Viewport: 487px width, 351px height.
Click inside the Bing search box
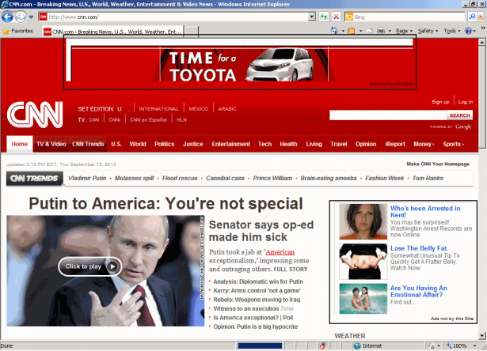coord(409,17)
